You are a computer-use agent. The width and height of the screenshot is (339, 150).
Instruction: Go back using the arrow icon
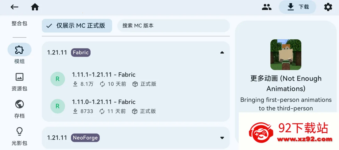[x=14, y=7]
